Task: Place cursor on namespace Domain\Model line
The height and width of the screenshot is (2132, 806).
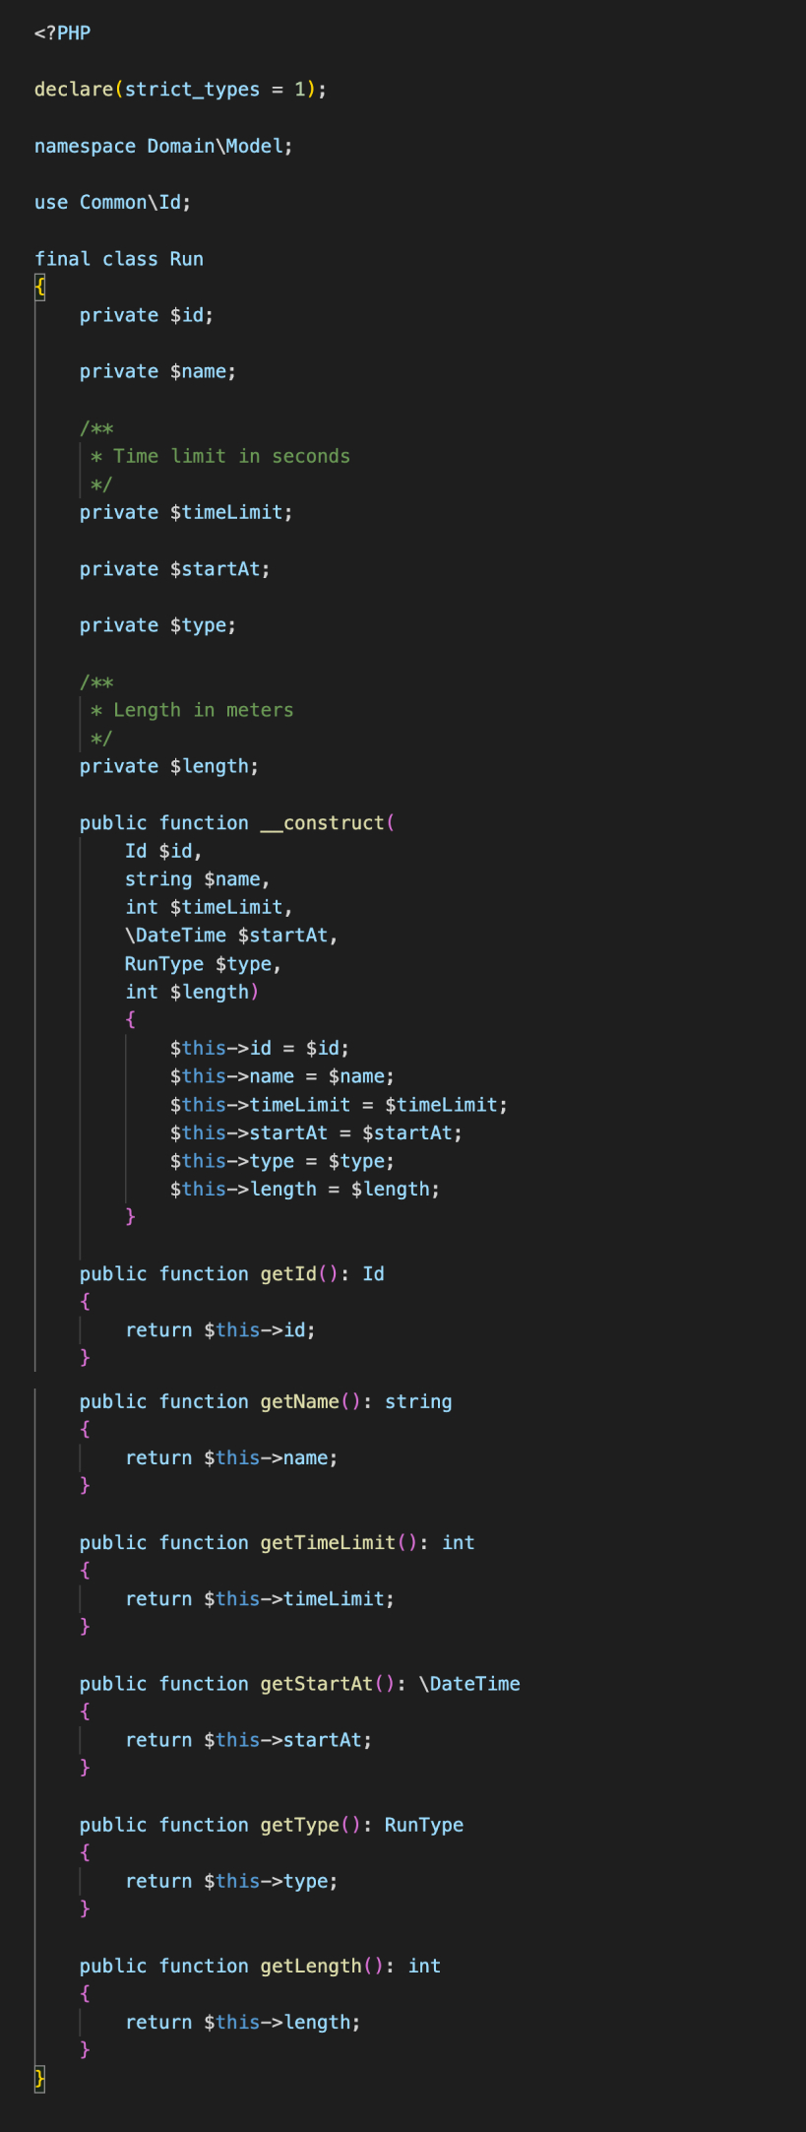Action: 163,146
